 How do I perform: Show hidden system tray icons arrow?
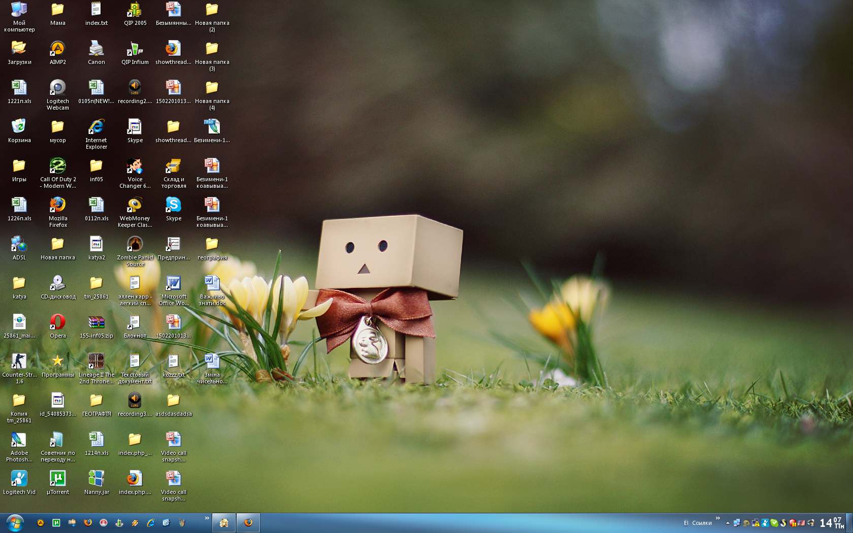coord(728,523)
